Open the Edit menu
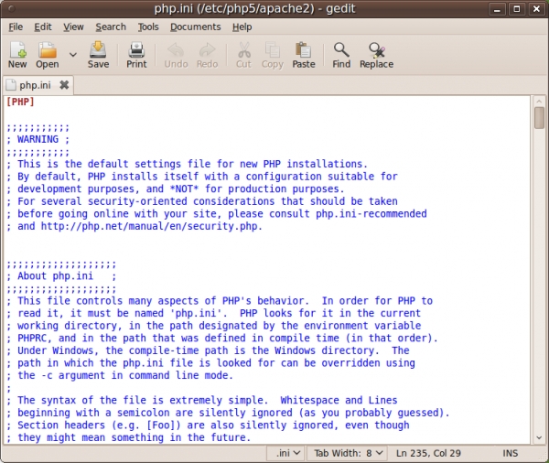The image size is (549, 463). point(43,27)
